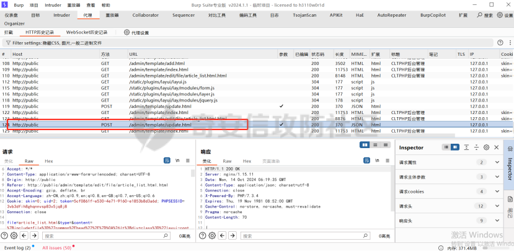The image size is (514, 251).
Task: Open the Event log (2) link
Action: [x=17, y=248]
